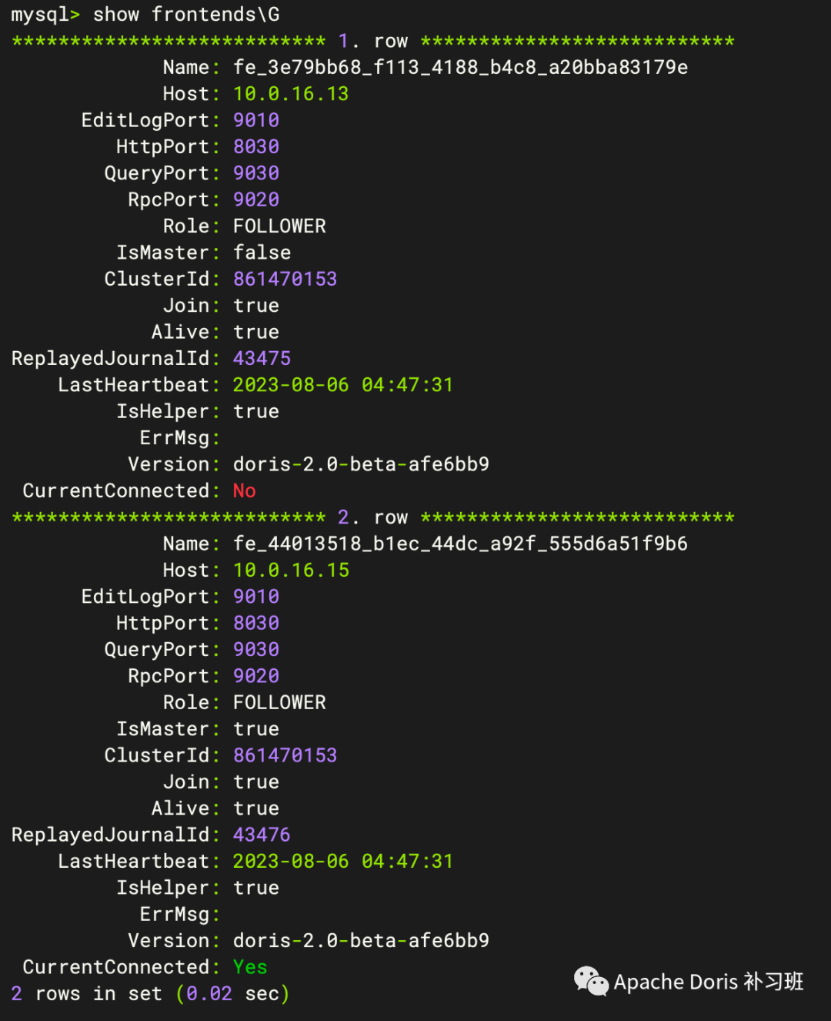Click first row IsMaster value false

tap(262, 253)
